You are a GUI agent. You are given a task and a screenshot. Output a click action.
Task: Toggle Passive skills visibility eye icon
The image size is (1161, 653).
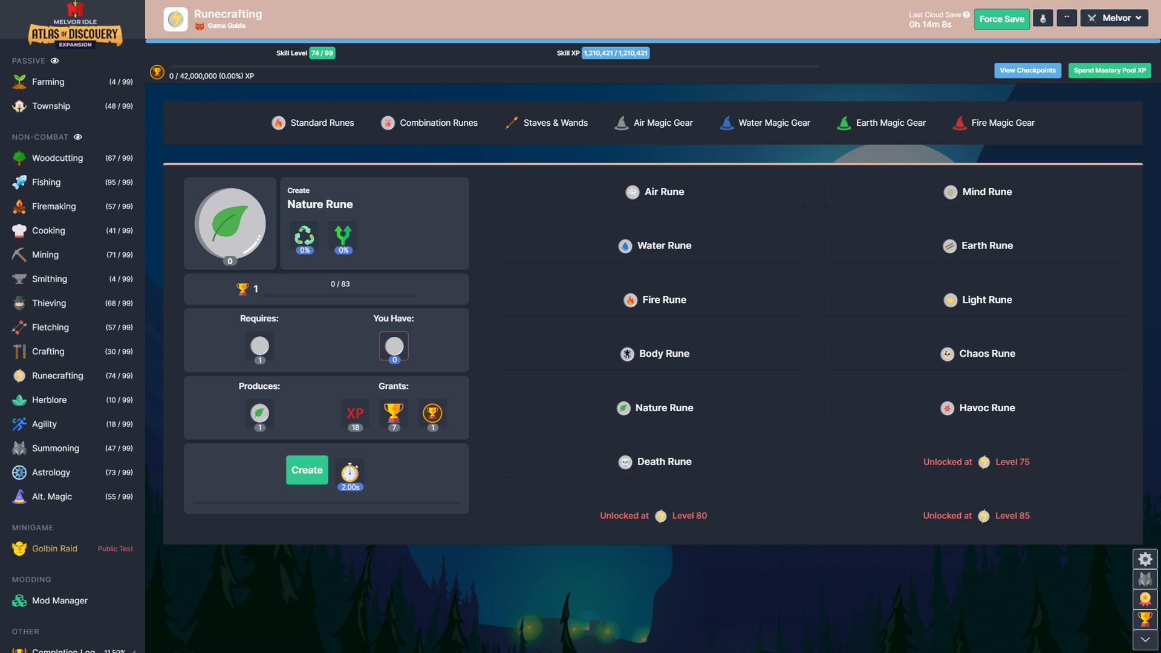click(x=54, y=60)
